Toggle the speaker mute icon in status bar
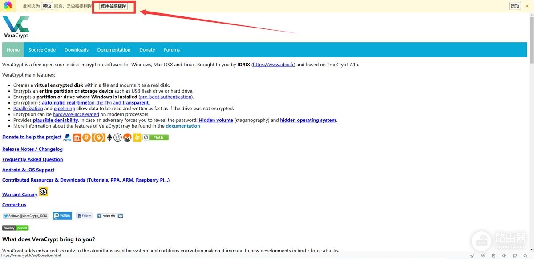This screenshot has height=259, width=534. click(x=504, y=255)
